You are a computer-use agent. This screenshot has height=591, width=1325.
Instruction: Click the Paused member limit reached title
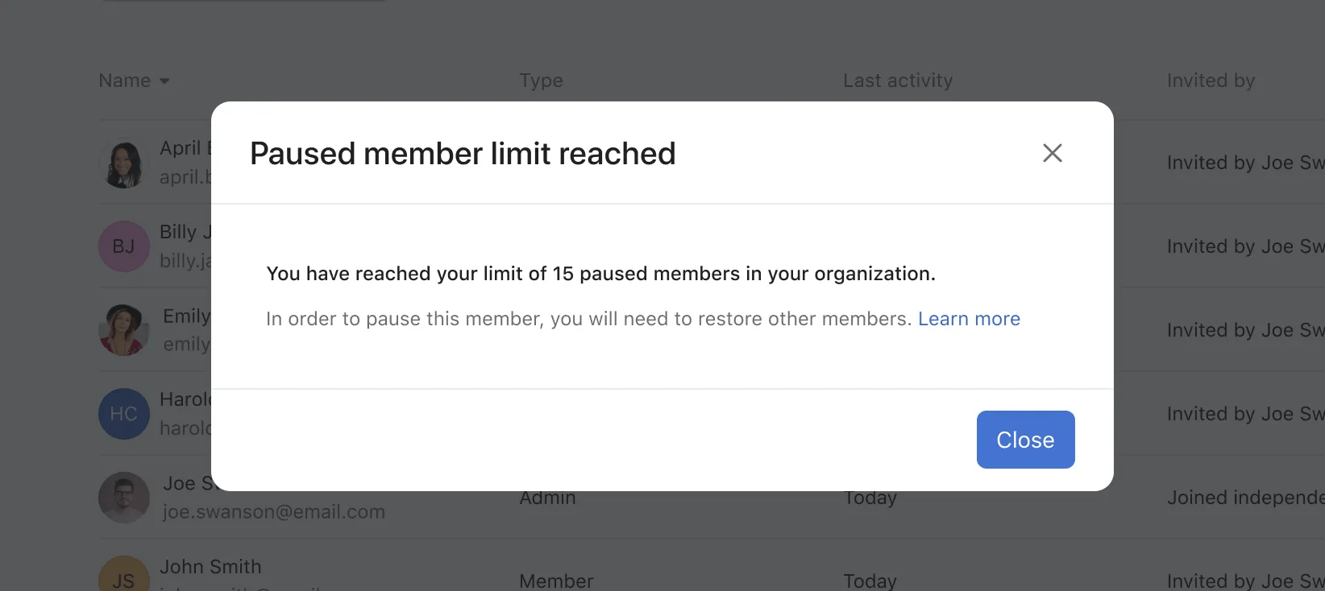pos(463,154)
